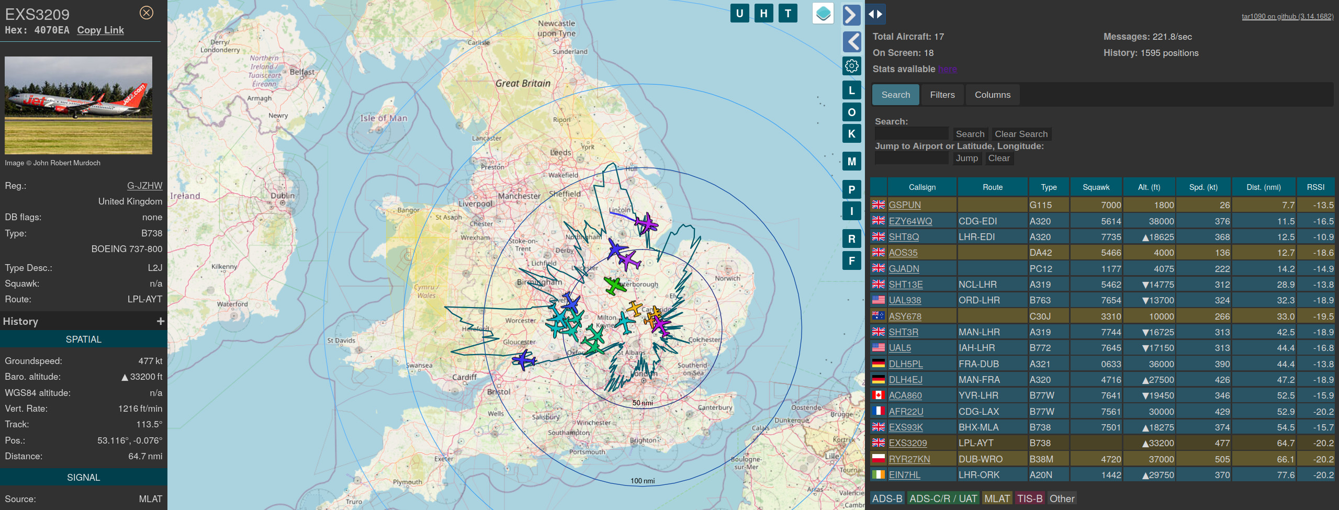The width and height of the screenshot is (1339, 510).
Task: Toggle the T map button
Action: point(788,14)
